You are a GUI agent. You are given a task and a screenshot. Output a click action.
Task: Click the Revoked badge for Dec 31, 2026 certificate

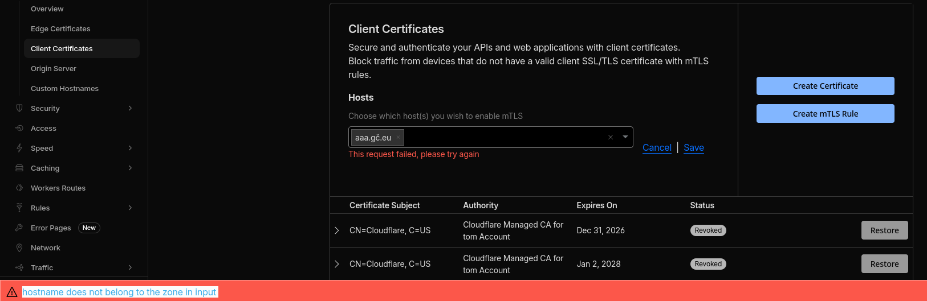click(x=708, y=230)
